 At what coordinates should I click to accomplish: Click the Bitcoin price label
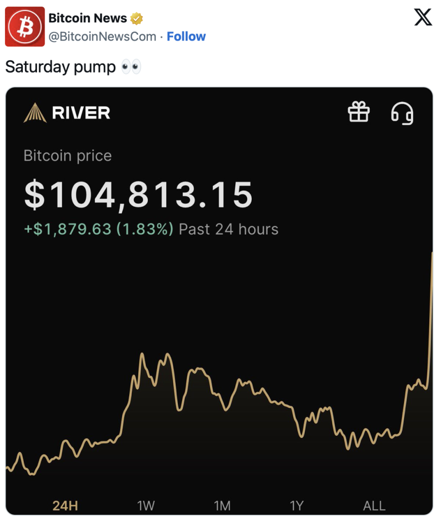pyautogui.click(x=68, y=156)
